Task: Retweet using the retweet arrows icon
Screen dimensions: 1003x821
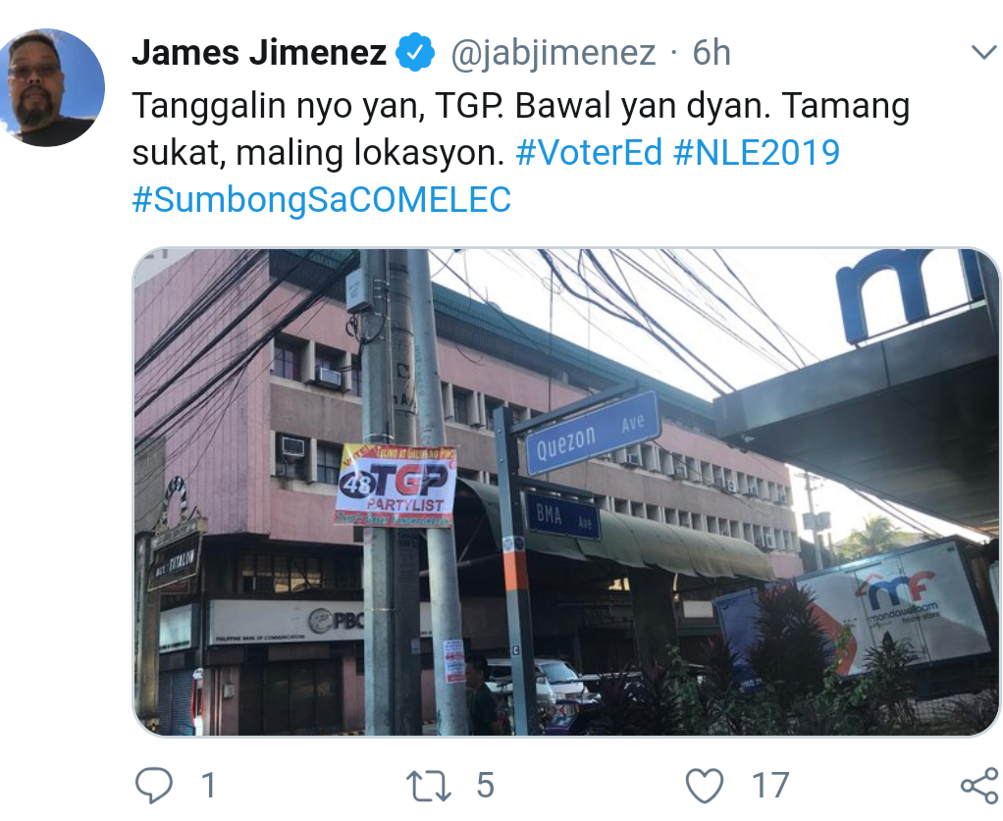Action: pos(429,786)
